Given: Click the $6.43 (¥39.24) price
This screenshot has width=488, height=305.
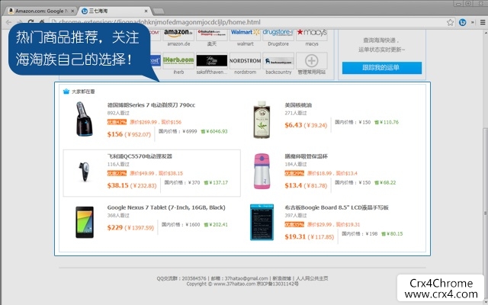Looking at the screenshot, I should point(306,125).
